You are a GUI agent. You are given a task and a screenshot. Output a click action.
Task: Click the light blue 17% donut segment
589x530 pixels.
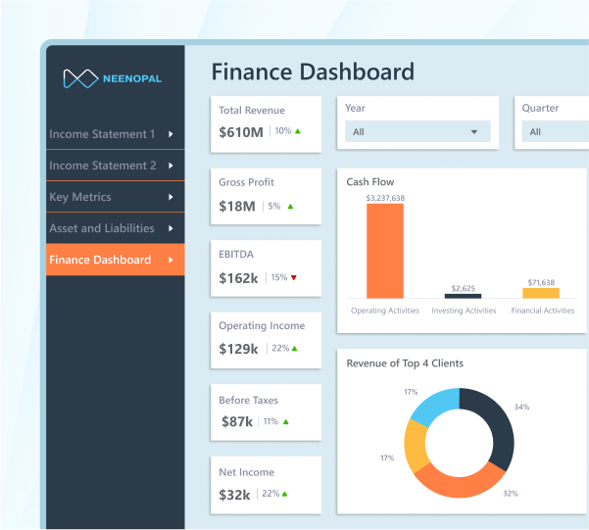tap(438, 405)
